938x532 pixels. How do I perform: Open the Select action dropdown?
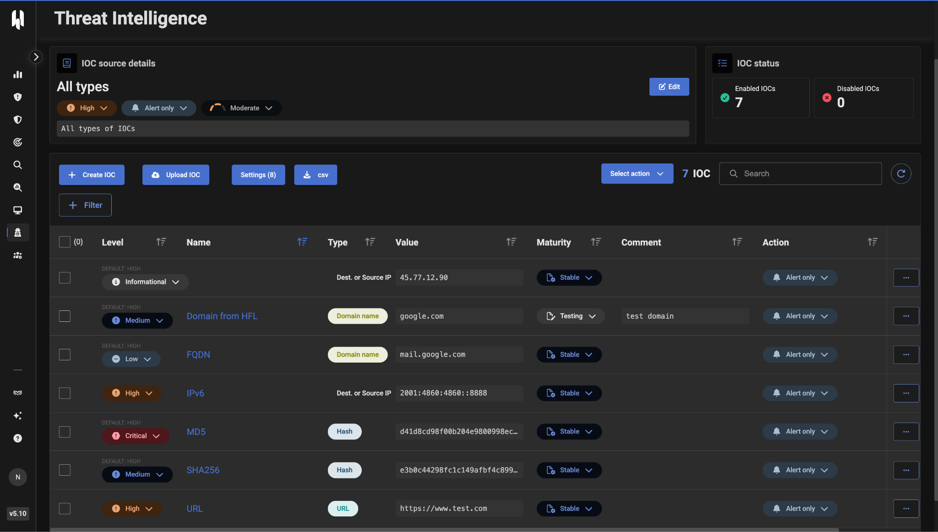[x=637, y=174]
